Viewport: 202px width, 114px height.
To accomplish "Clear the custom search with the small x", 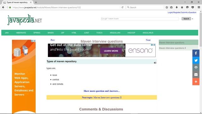I will [193, 19].
